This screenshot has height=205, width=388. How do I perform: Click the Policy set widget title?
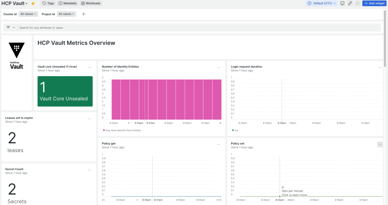coord(238,144)
